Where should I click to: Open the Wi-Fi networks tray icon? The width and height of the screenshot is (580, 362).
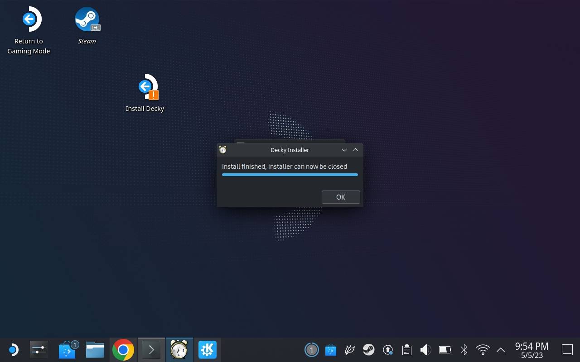[x=483, y=350]
